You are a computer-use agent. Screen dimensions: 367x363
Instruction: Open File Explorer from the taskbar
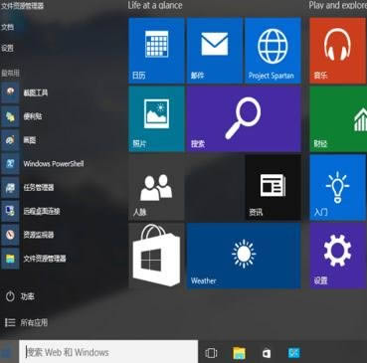coord(239,353)
